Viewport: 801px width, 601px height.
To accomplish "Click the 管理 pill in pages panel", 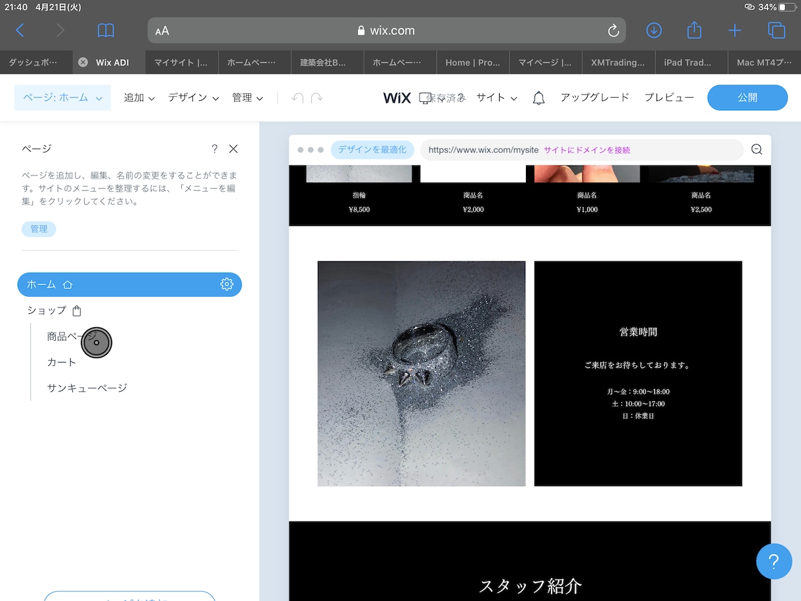I will tap(39, 229).
